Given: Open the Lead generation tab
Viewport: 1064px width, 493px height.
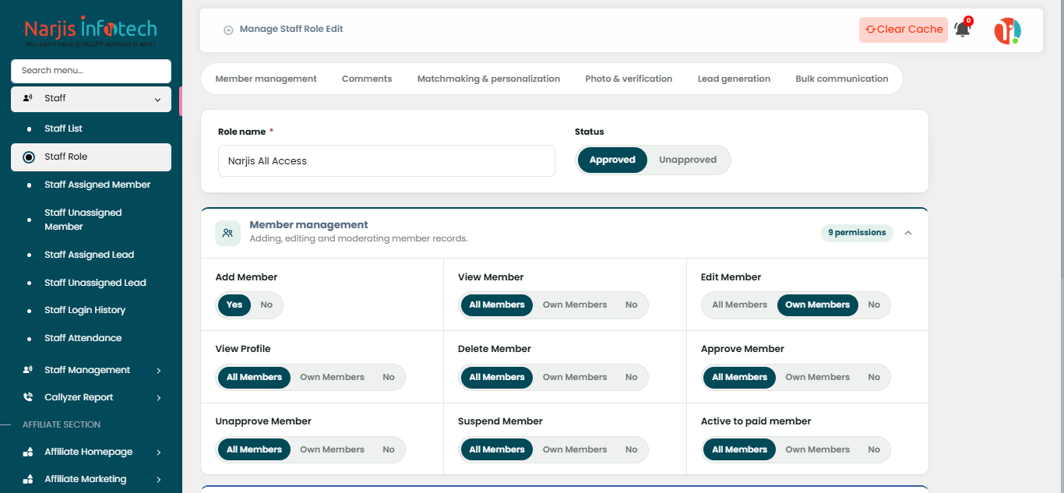Looking at the screenshot, I should pyautogui.click(x=734, y=79).
